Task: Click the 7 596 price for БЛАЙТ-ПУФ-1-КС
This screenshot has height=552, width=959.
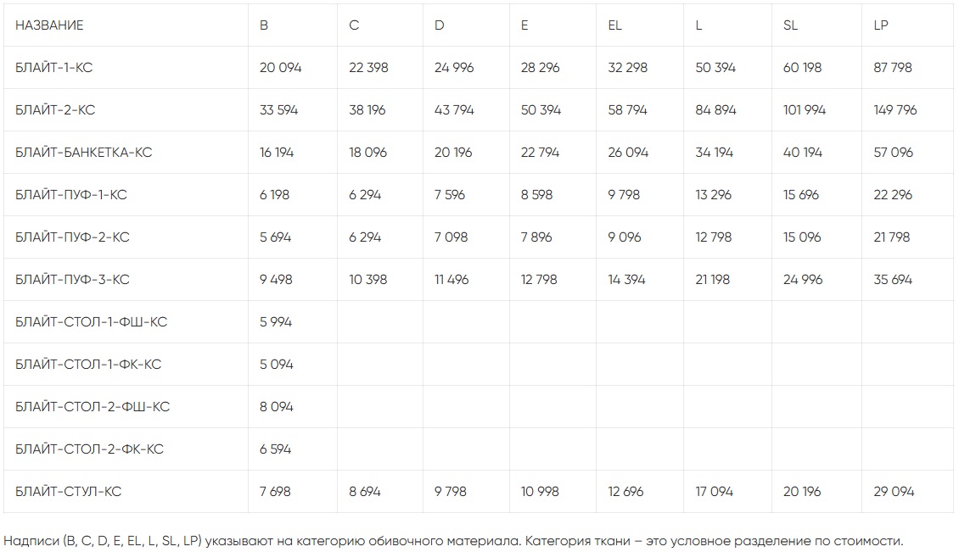Action: pyautogui.click(x=450, y=195)
